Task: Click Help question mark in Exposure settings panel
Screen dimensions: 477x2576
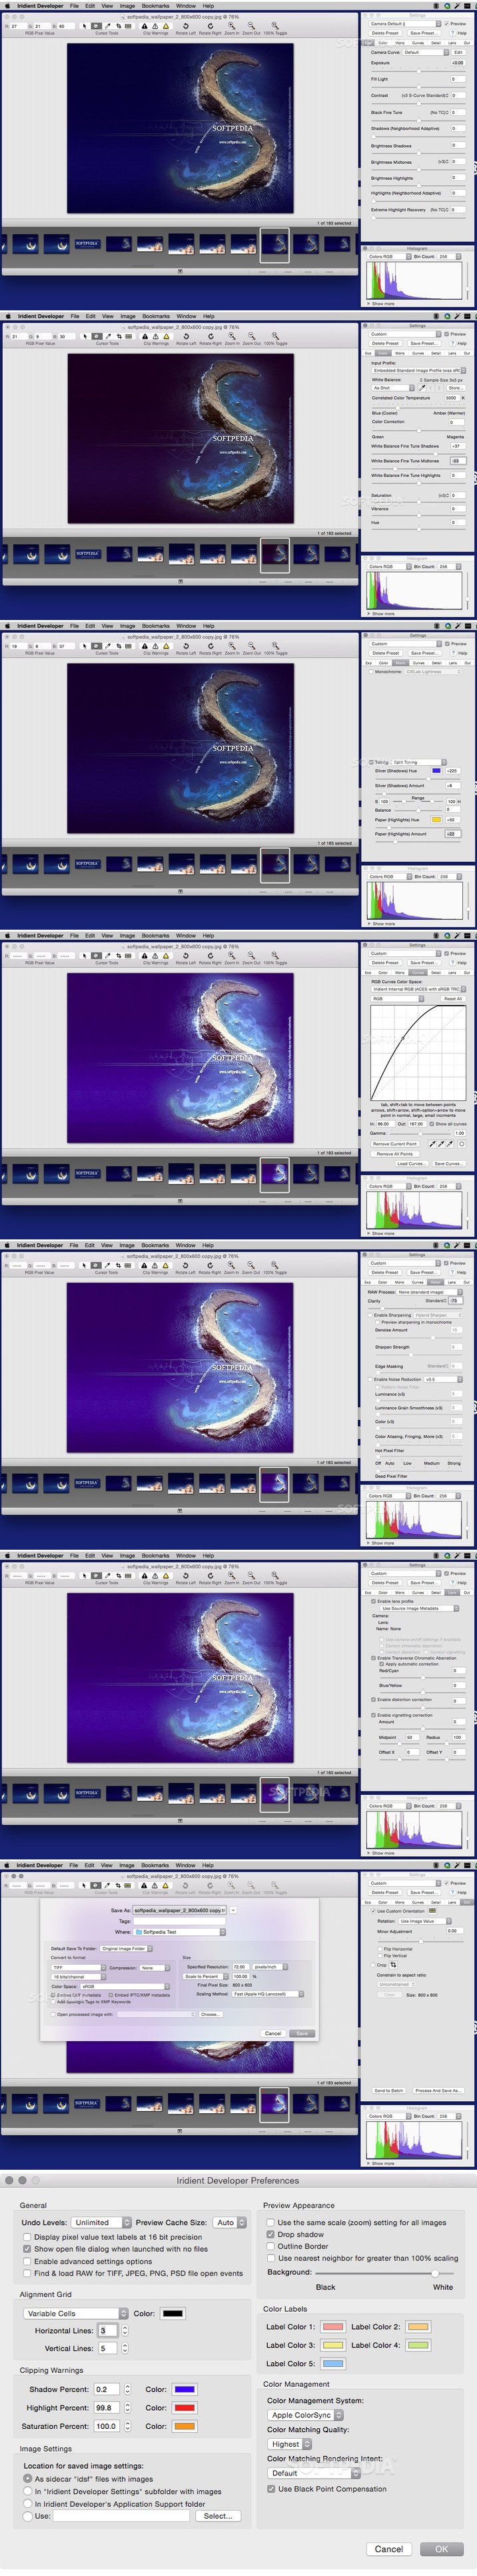Action: tap(452, 33)
